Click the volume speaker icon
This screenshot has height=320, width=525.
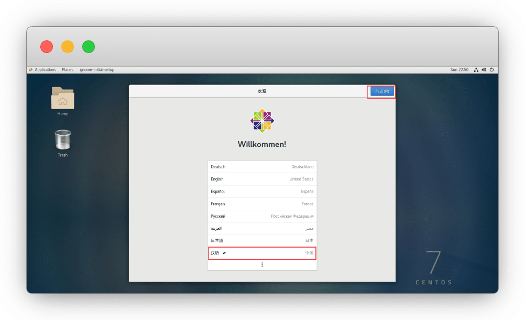tap(484, 70)
